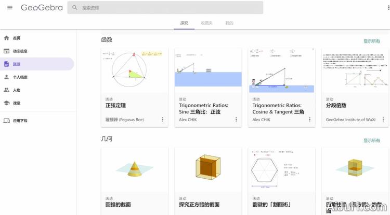
Task: Open the 正弦定理 circle-triangle thumbnail
Action: click(x=135, y=70)
